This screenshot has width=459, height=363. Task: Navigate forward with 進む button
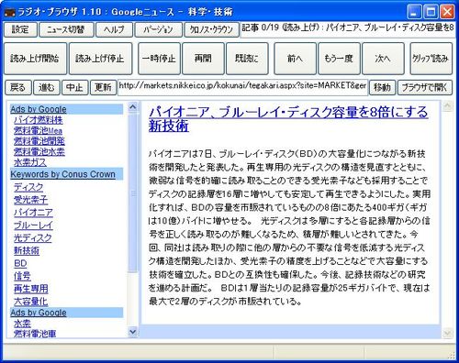point(47,88)
